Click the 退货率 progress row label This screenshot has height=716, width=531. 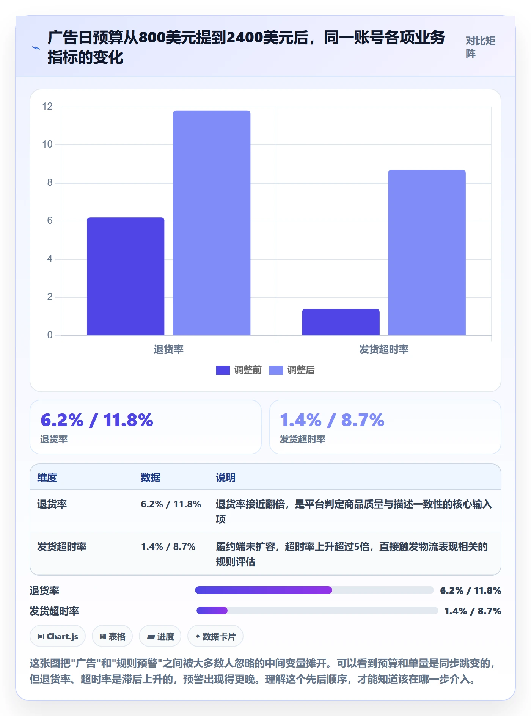click(x=44, y=590)
